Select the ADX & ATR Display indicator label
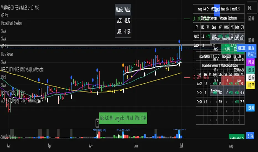 (x=22, y=100)
